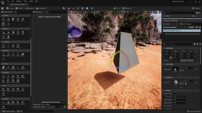
Task: Toggle lock on details panel
Action: click(x=200, y=27)
